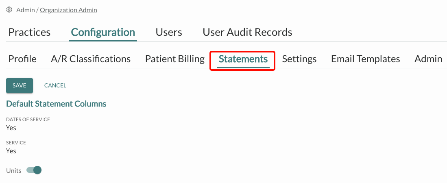Switch to the Practices tab
This screenshot has height=183, width=447.
coord(29,33)
